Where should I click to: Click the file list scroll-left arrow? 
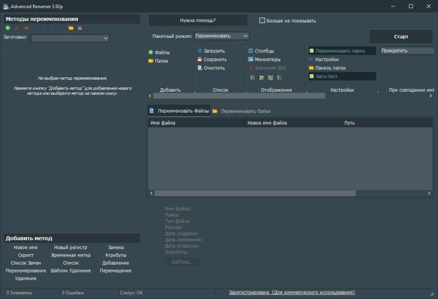tap(151, 193)
